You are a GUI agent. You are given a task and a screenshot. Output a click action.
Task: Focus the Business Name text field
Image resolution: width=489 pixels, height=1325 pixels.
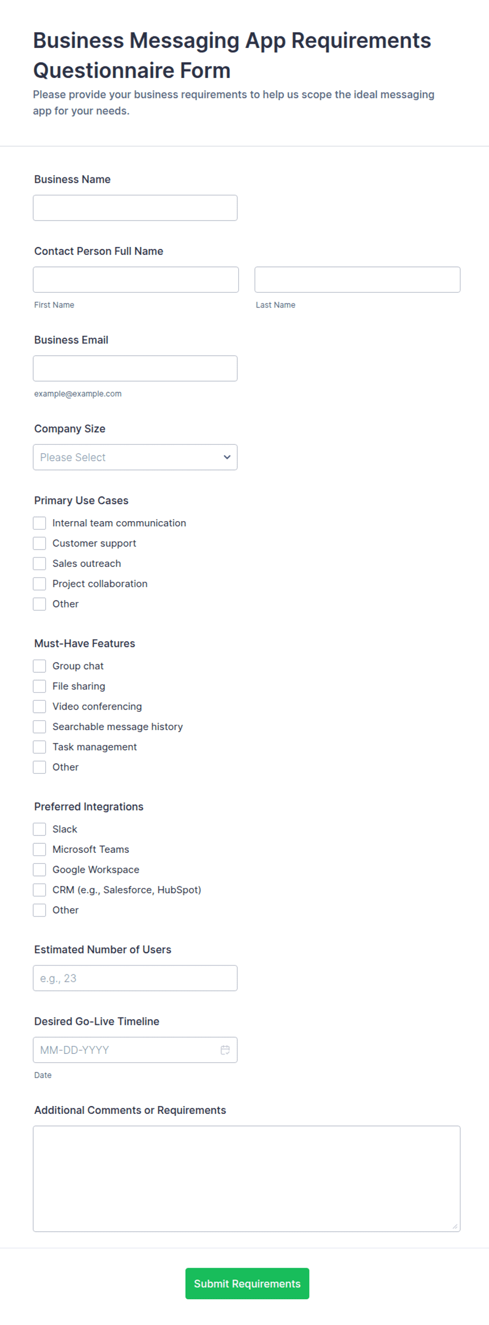click(x=135, y=208)
